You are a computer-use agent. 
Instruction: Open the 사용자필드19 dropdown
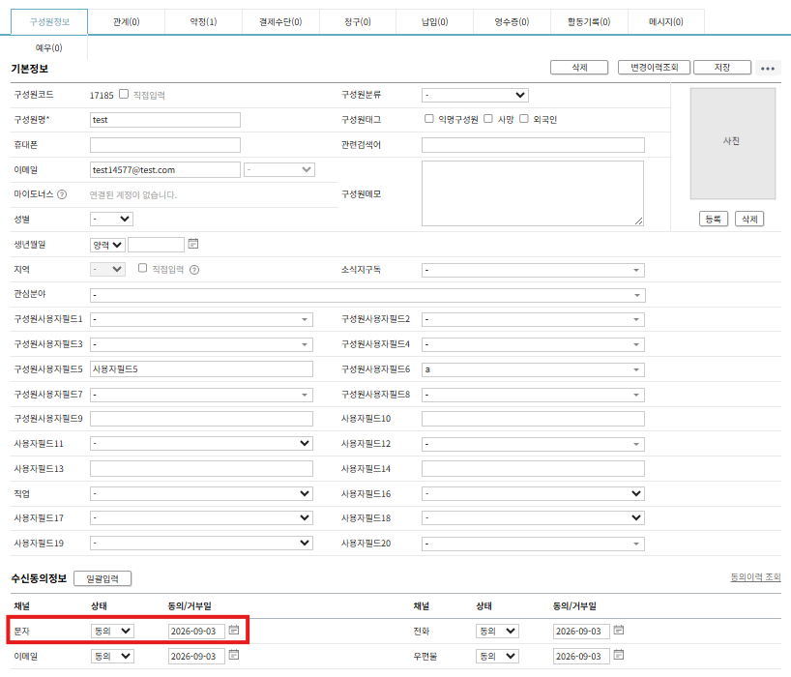pyautogui.click(x=201, y=543)
